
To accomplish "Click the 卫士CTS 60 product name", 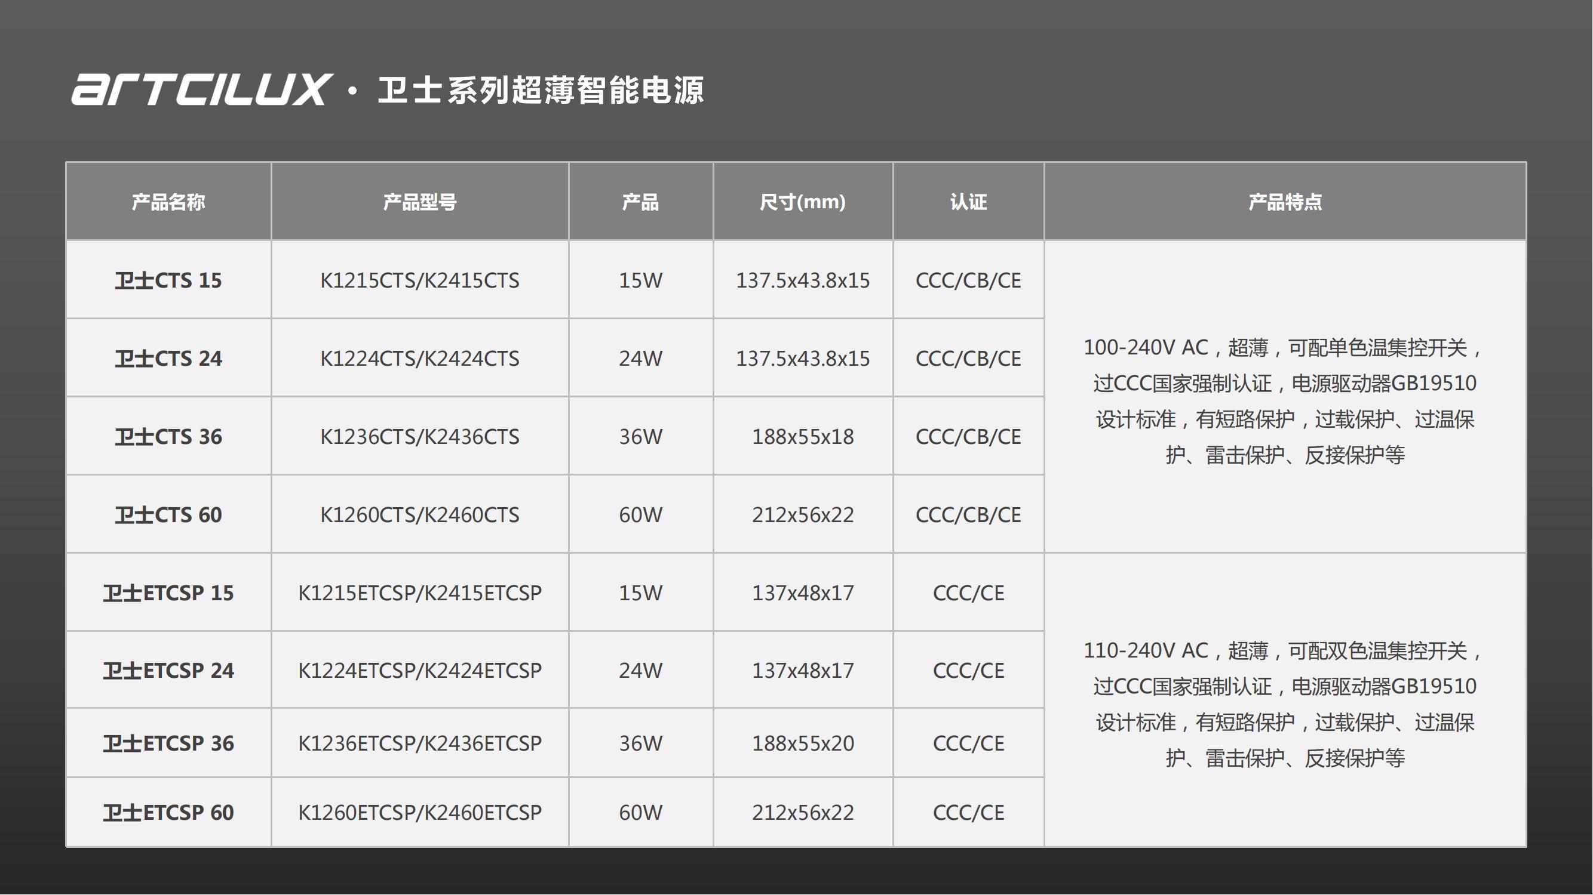I will (x=168, y=514).
